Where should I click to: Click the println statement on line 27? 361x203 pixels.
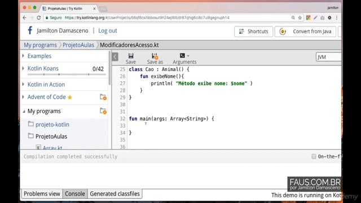point(201,83)
